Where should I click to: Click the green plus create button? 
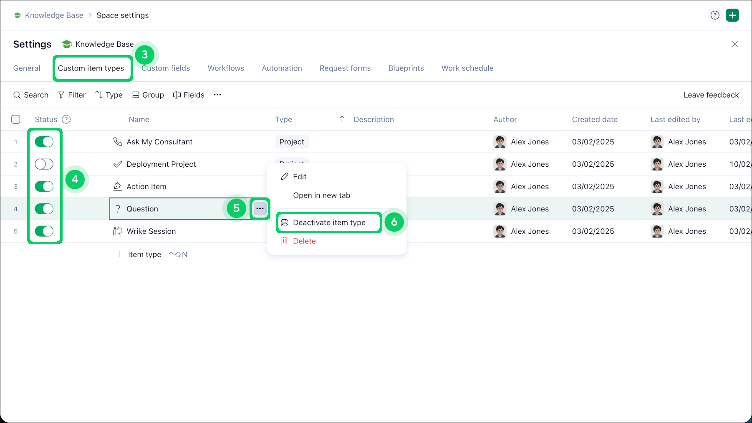(x=732, y=15)
